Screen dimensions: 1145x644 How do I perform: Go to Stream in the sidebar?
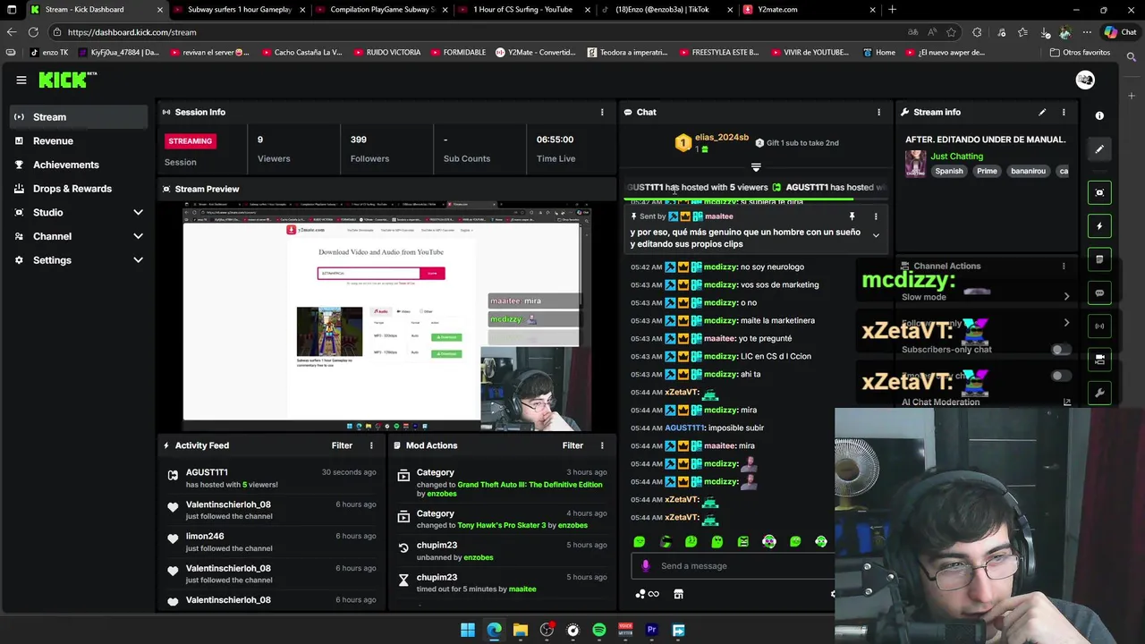(x=79, y=117)
